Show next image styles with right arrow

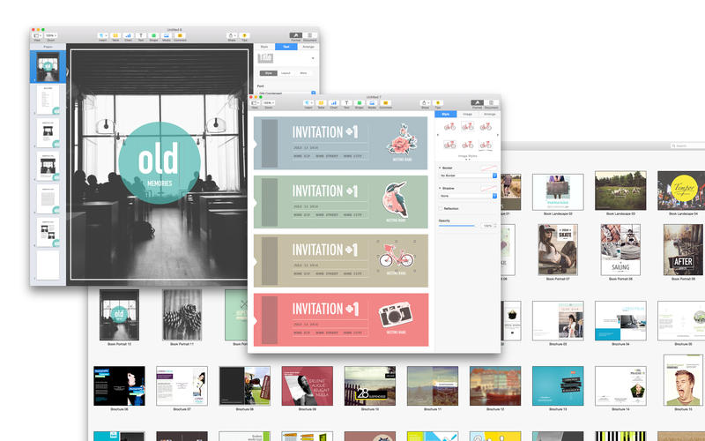(497, 135)
